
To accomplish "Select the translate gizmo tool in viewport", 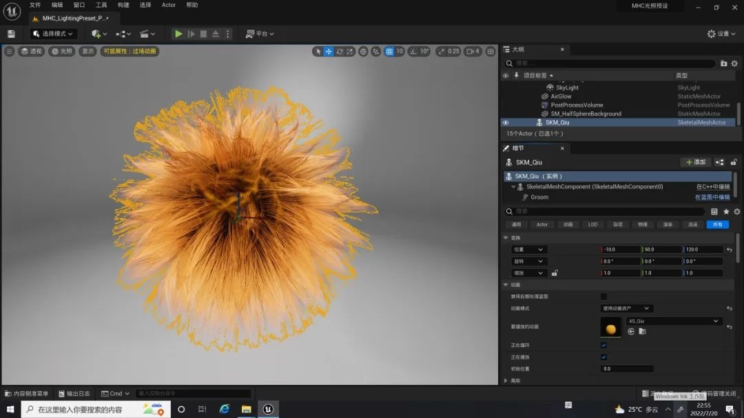I will [329, 52].
